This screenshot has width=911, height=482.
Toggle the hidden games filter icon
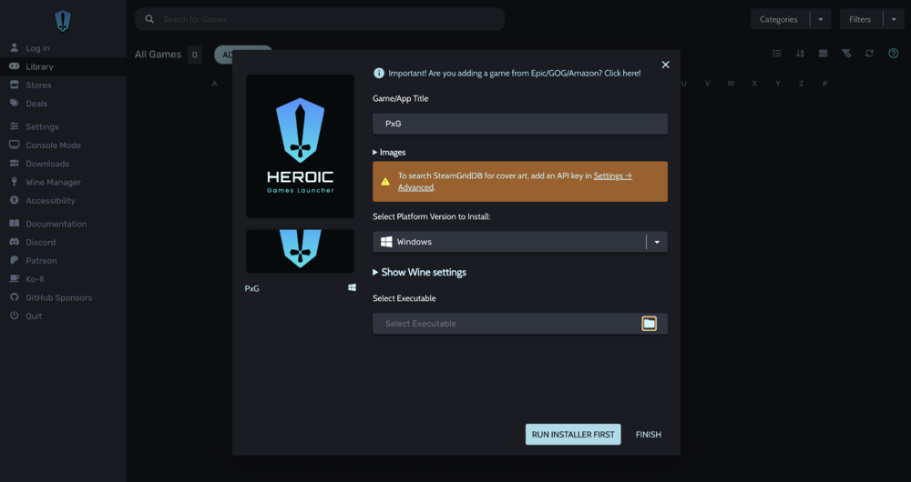tap(846, 54)
